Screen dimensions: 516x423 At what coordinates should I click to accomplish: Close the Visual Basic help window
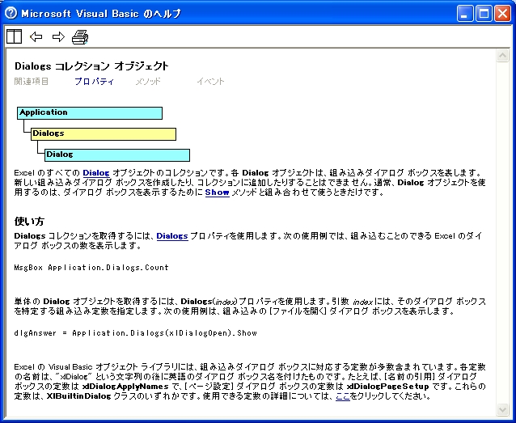click(502, 14)
